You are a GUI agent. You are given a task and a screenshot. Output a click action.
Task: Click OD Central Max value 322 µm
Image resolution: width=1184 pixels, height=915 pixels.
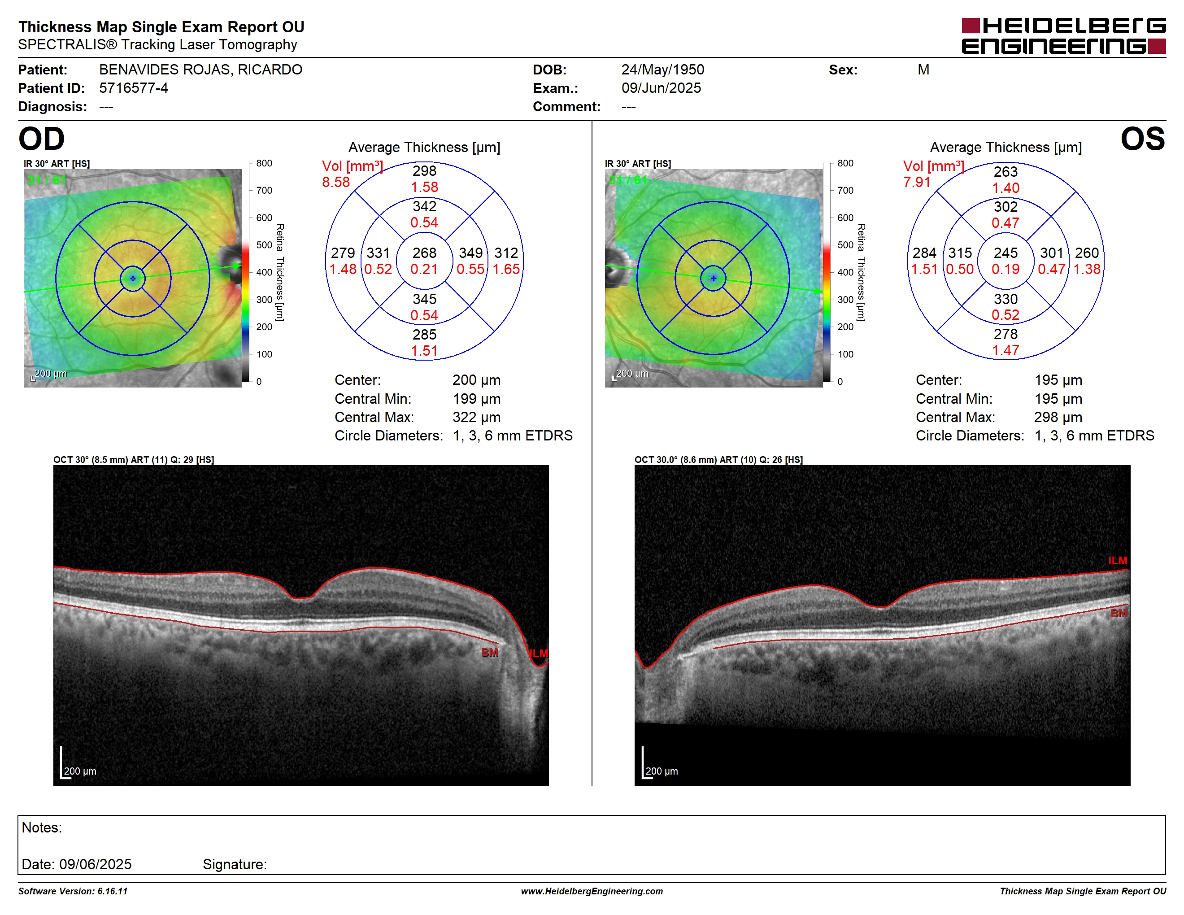coord(476,417)
